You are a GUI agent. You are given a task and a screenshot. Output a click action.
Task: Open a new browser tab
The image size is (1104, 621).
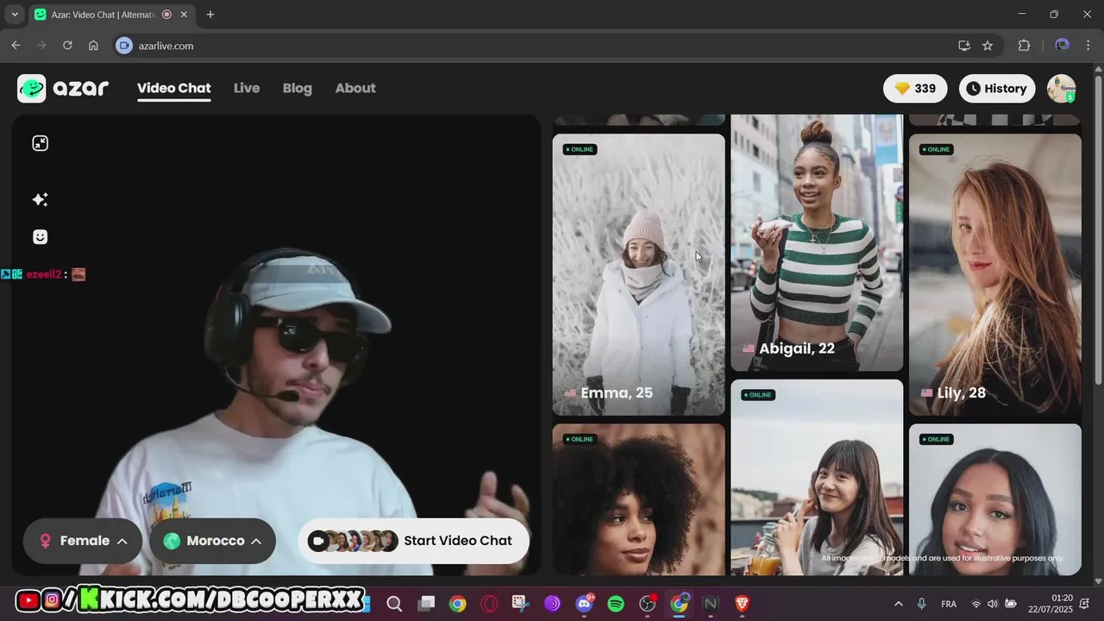210,15
